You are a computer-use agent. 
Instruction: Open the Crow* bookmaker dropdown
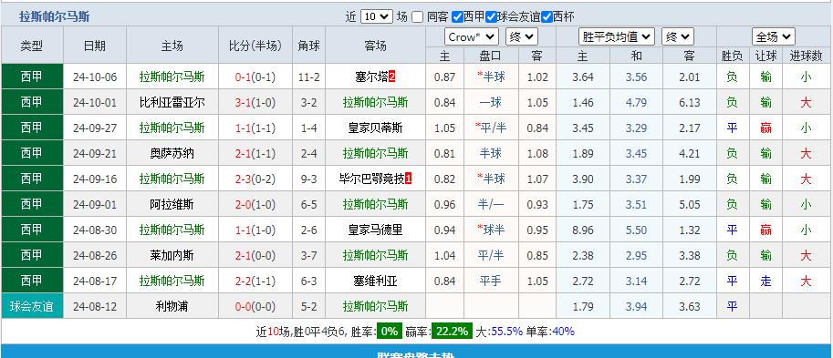pos(471,37)
